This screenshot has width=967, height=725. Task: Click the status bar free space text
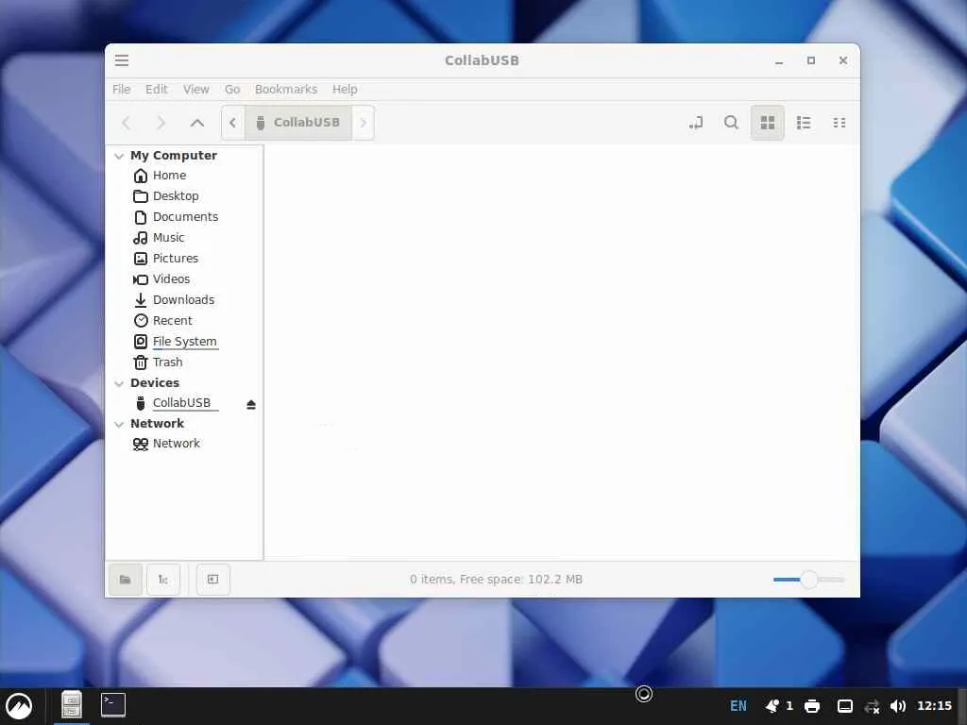[496, 580]
